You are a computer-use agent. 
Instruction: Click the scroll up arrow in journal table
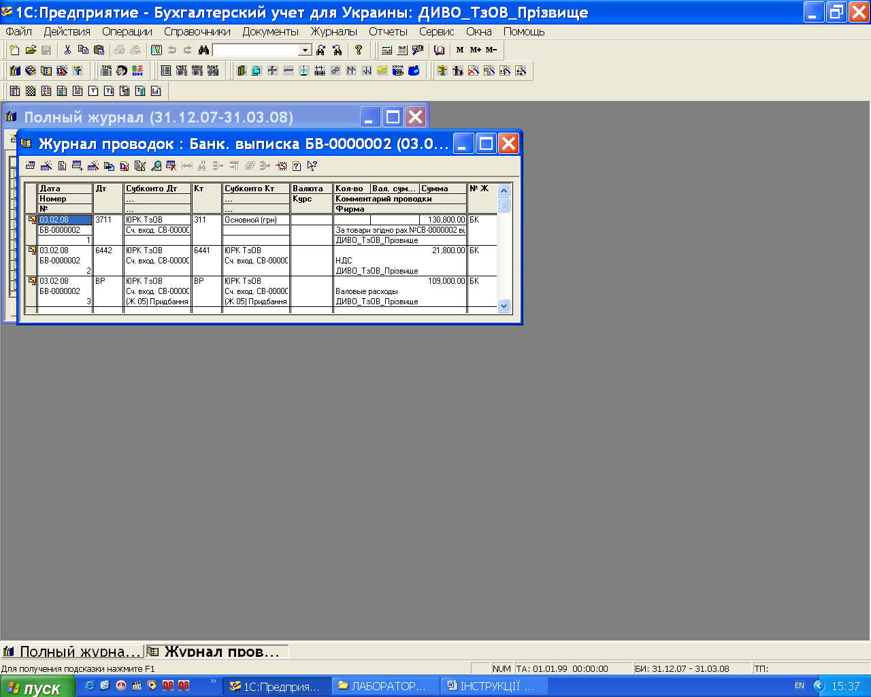click(504, 191)
